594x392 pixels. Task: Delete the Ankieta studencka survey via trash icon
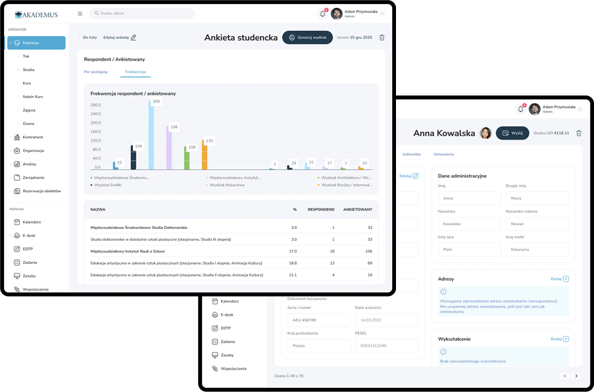pyautogui.click(x=382, y=37)
